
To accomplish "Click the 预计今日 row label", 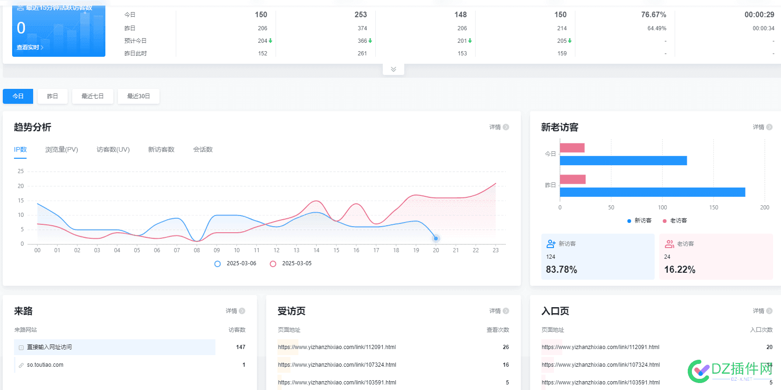I will coord(135,41).
